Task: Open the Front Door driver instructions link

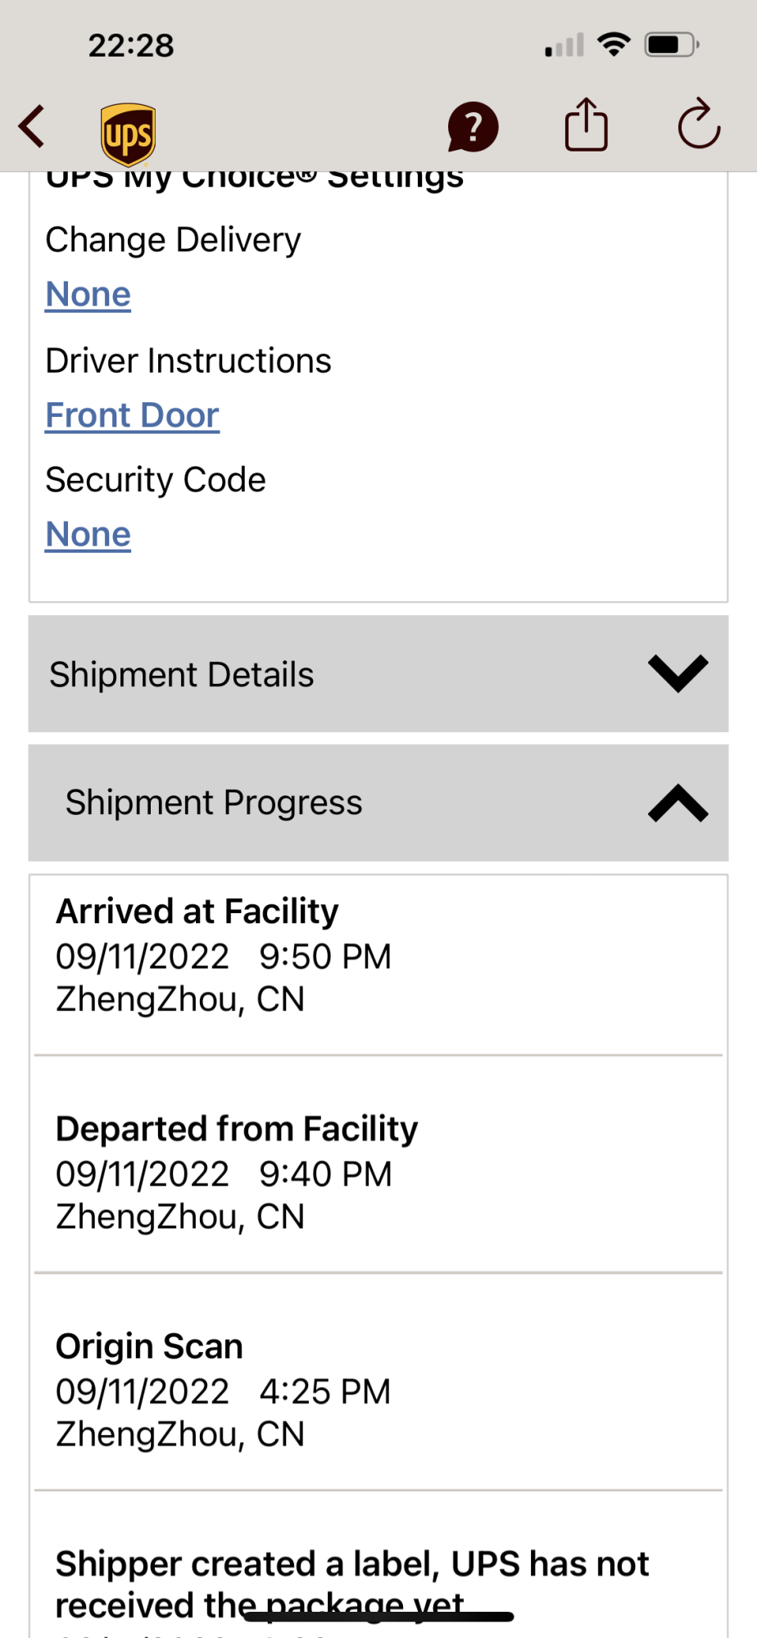Action: point(133,415)
